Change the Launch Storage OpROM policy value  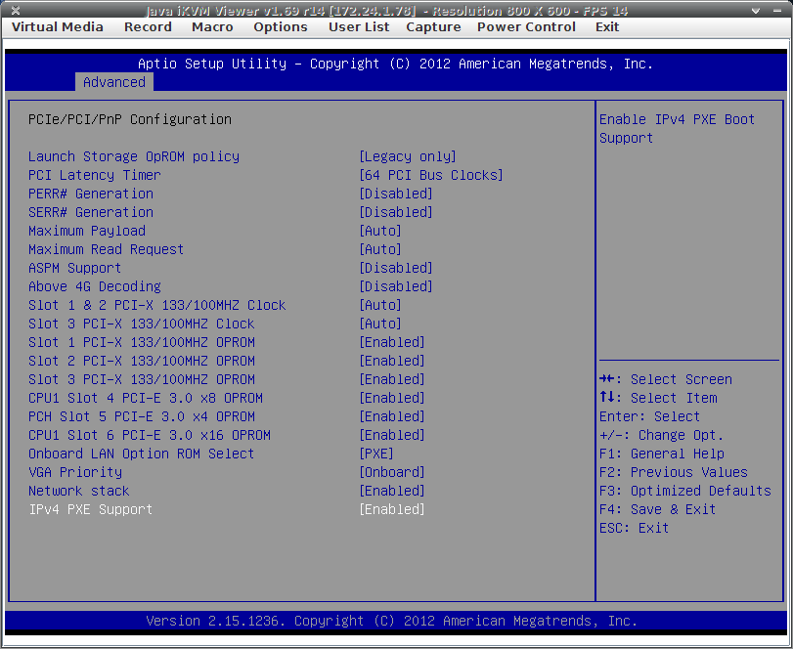coord(408,156)
